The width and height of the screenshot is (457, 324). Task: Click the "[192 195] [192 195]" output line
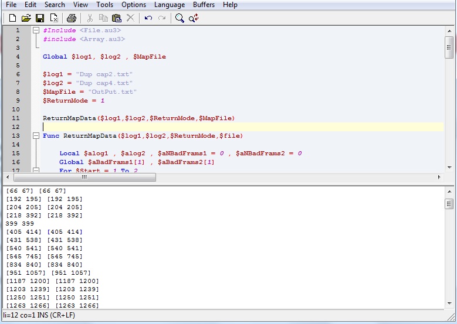coord(45,199)
